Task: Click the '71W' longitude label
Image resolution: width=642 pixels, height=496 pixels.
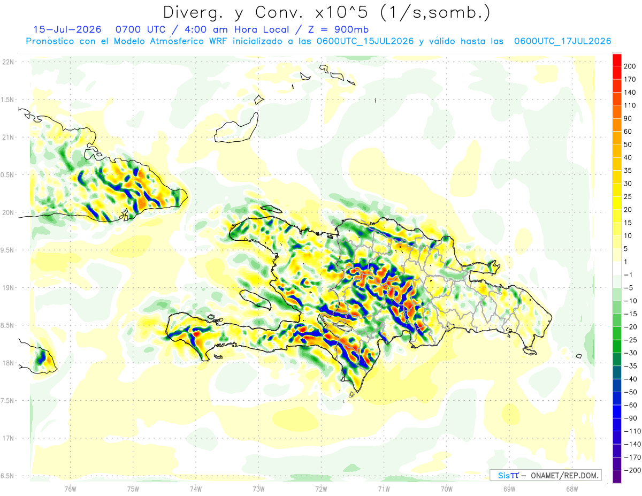Action: [384, 488]
